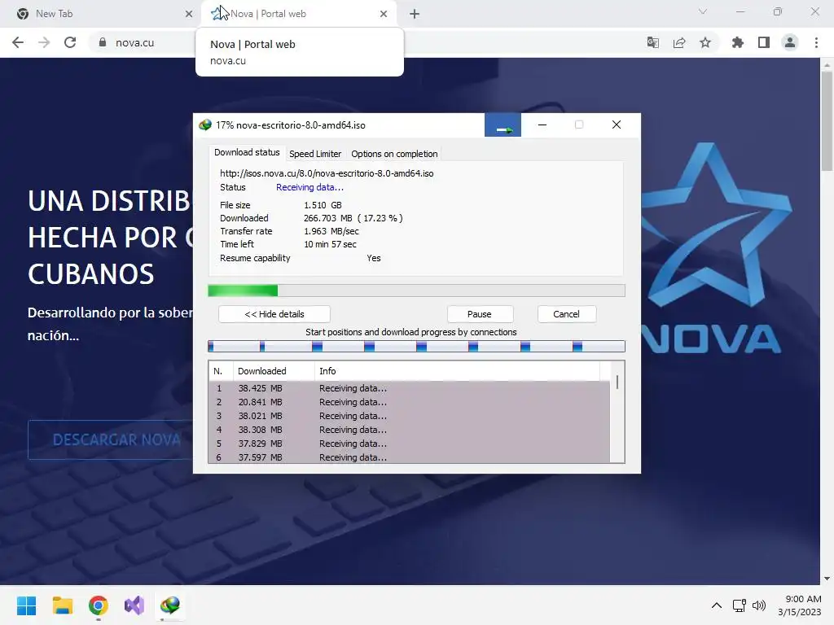Select connection row with 37.829 MB

[410, 444]
